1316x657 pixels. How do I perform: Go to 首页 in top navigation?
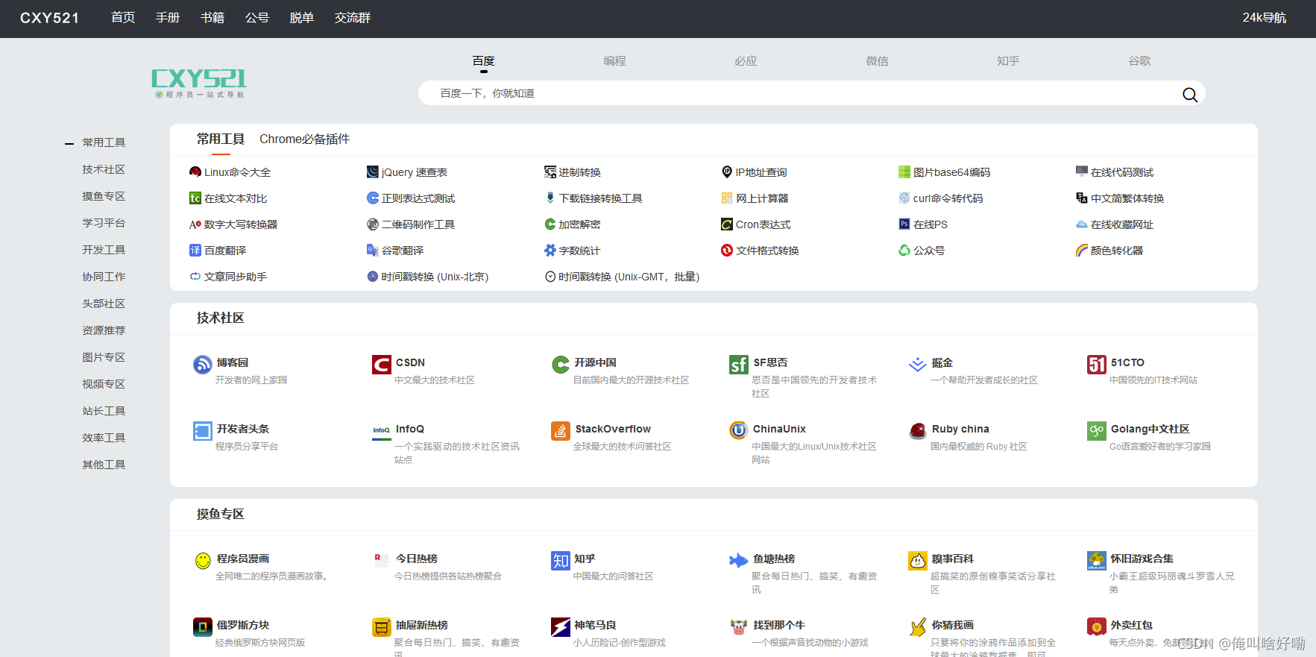pyautogui.click(x=123, y=18)
